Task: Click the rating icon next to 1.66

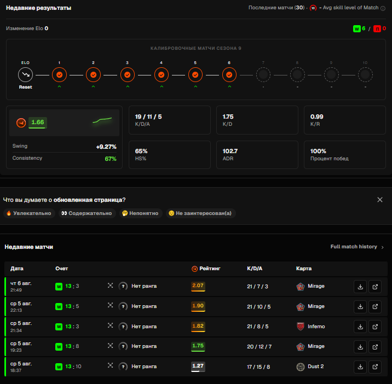Action: [x=21, y=123]
